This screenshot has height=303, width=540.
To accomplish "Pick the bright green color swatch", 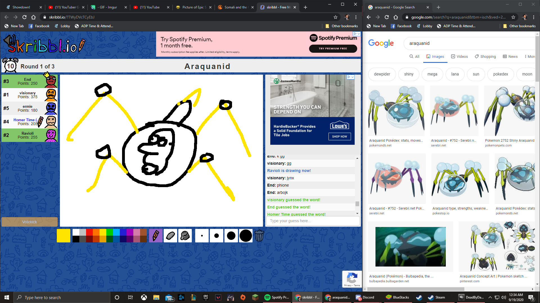I will 110,232.
